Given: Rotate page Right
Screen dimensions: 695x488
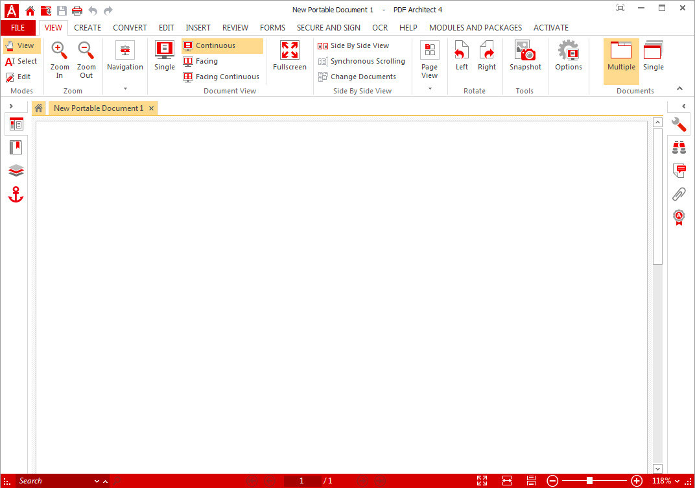Looking at the screenshot, I should (487, 56).
